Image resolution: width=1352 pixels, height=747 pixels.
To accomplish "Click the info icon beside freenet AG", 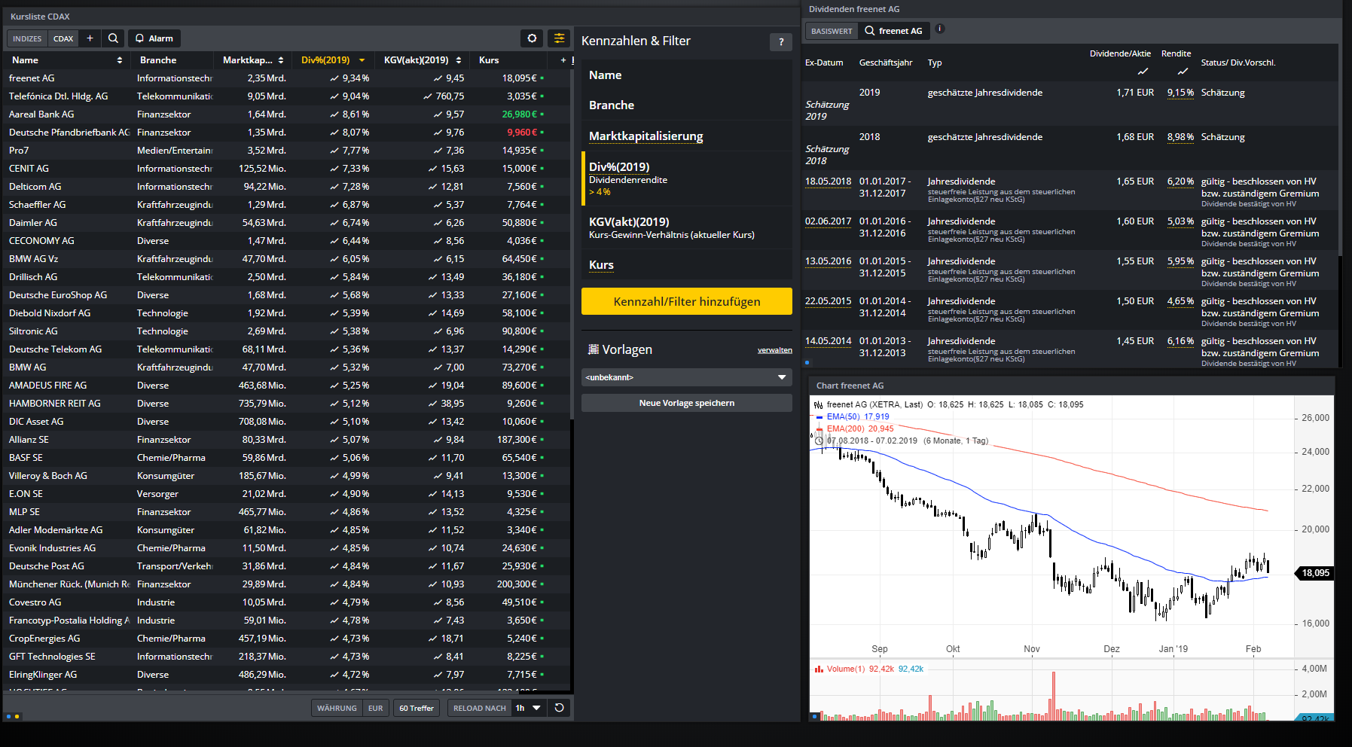I will [x=940, y=29].
